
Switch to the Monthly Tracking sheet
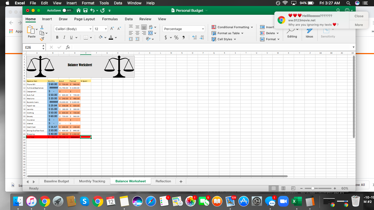tap(92, 181)
